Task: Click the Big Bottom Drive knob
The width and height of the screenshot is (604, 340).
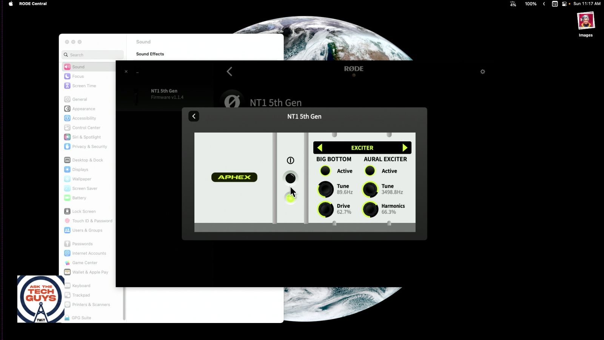Action: pos(325,209)
